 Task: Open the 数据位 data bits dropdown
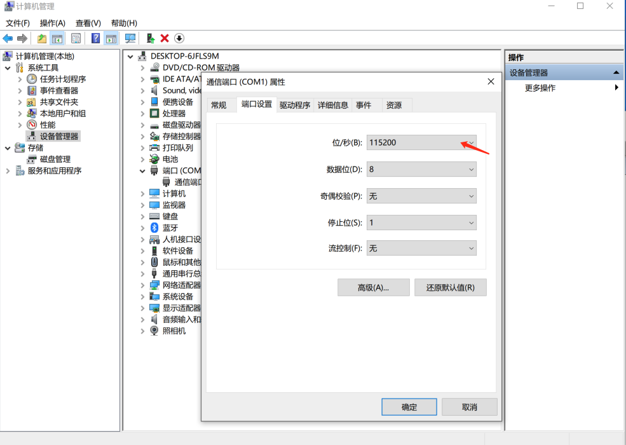pos(421,169)
